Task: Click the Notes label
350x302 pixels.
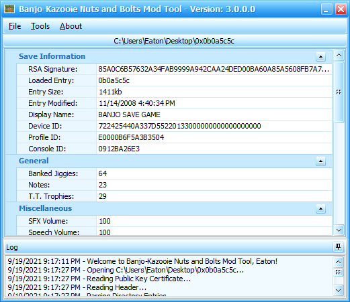Action: [x=39, y=185]
